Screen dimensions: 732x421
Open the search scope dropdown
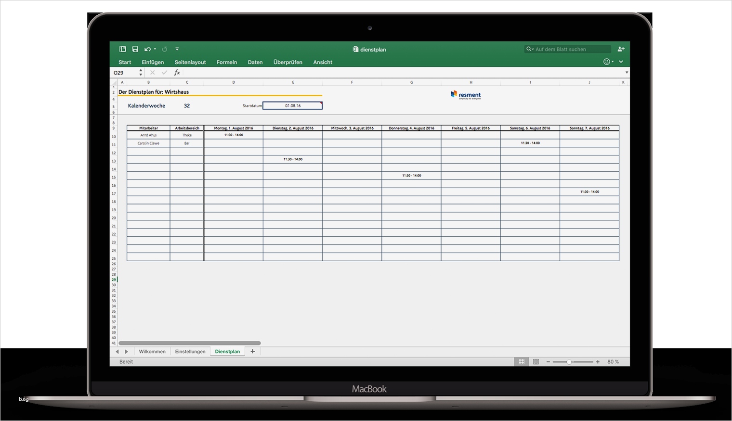pos(534,49)
